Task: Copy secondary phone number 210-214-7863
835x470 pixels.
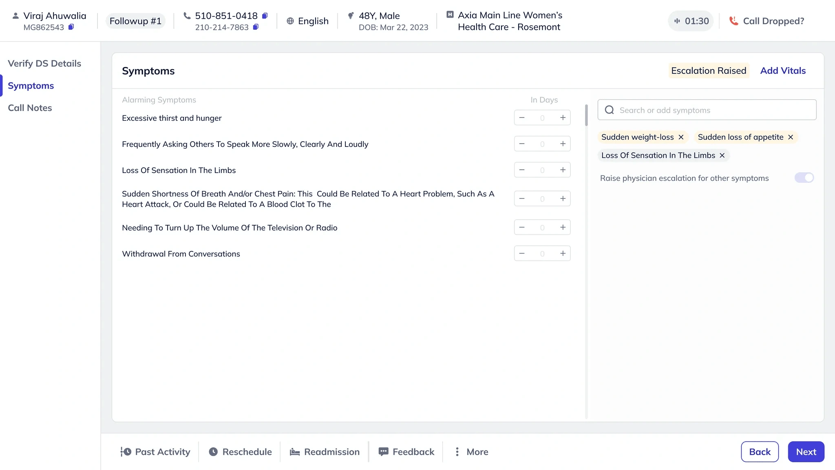Action: pos(256,27)
